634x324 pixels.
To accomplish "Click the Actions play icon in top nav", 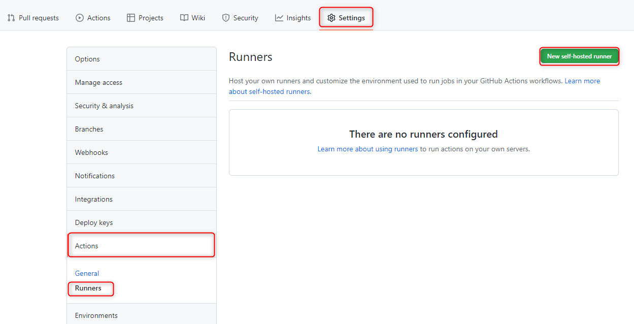I will tap(80, 18).
